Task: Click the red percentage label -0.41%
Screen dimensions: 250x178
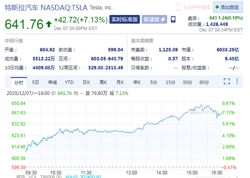Action: (x=229, y=167)
